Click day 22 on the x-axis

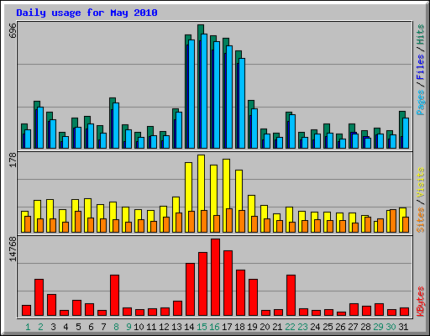[290, 327]
